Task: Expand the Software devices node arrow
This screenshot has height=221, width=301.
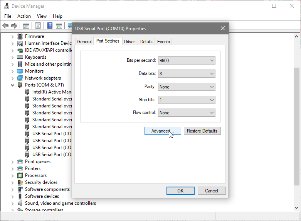Action: tap(12, 196)
